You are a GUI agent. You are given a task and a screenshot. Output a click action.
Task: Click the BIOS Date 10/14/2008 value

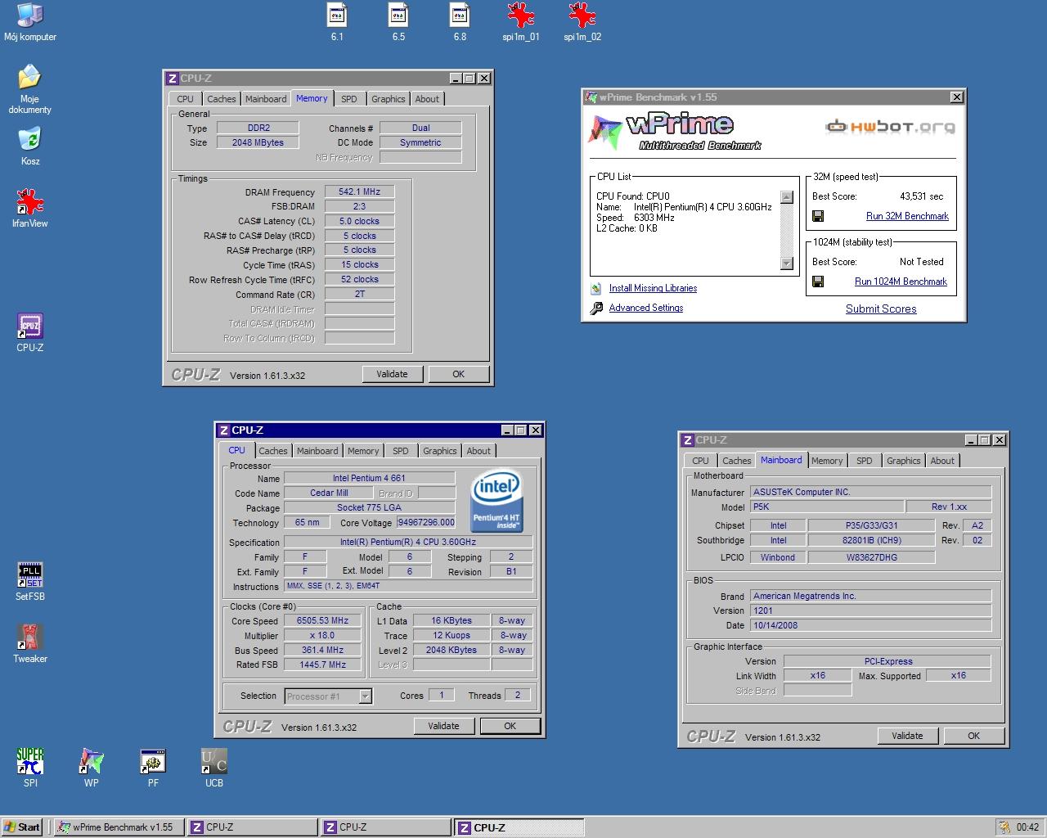coord(870,625)
